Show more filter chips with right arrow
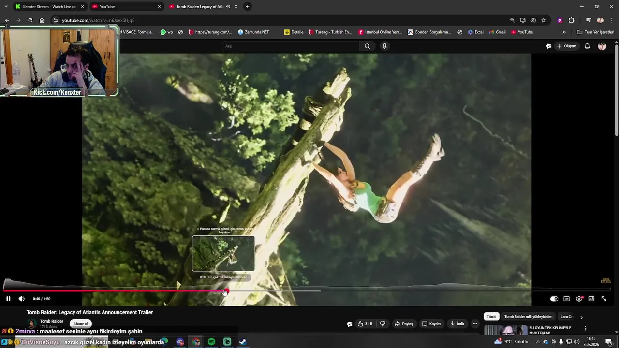The width and height of the screenshot is (619, 348). coord(581,317)
